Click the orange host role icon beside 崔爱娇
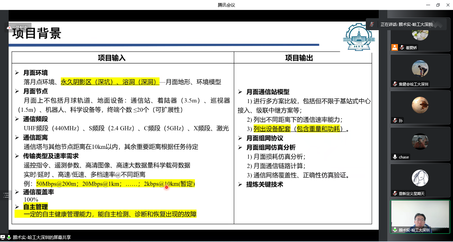Viewport: 453px width, 242px height. 394,47
